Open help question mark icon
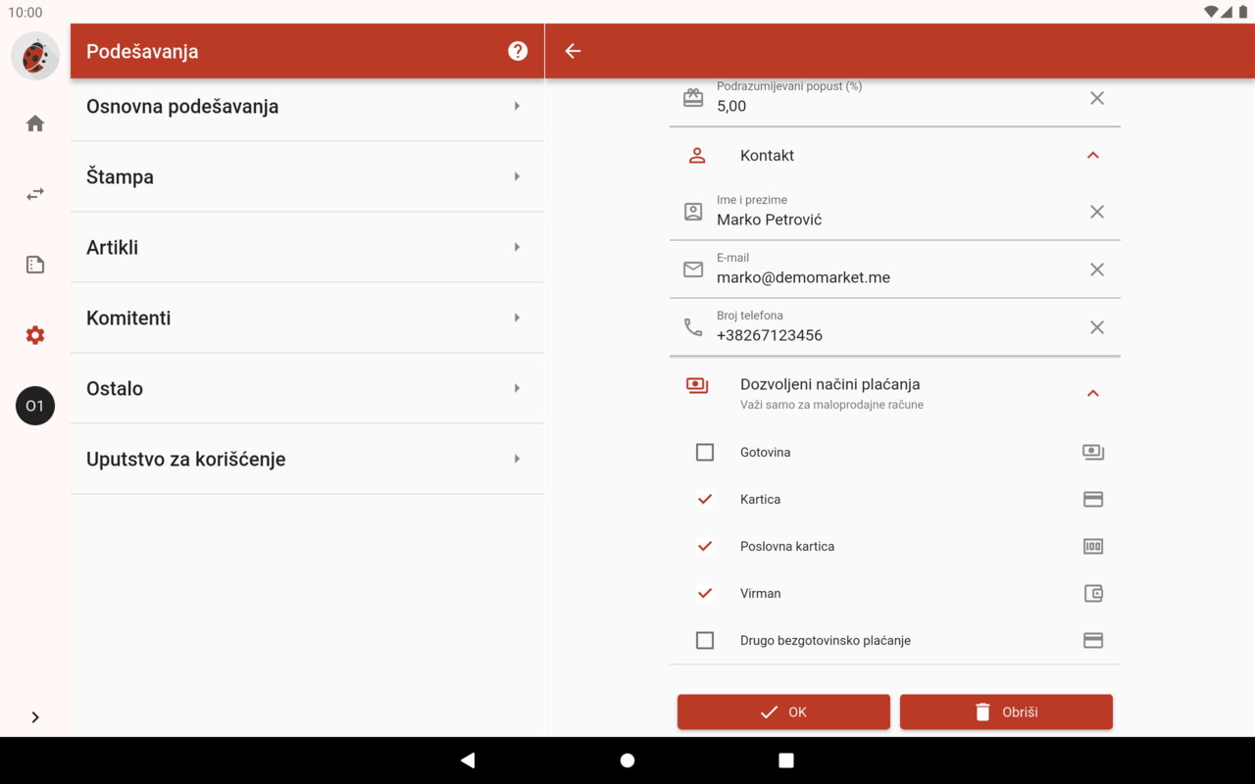The height and width of the screenshot is (784, 1255). click(x=518, y=51)
